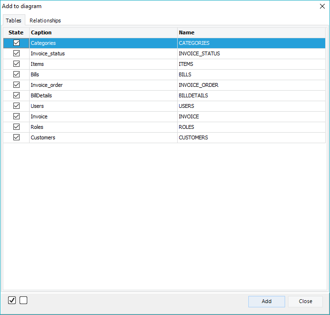Select the Users caption cell
This screenshot has width=330, height=315.
pos(103,106)
